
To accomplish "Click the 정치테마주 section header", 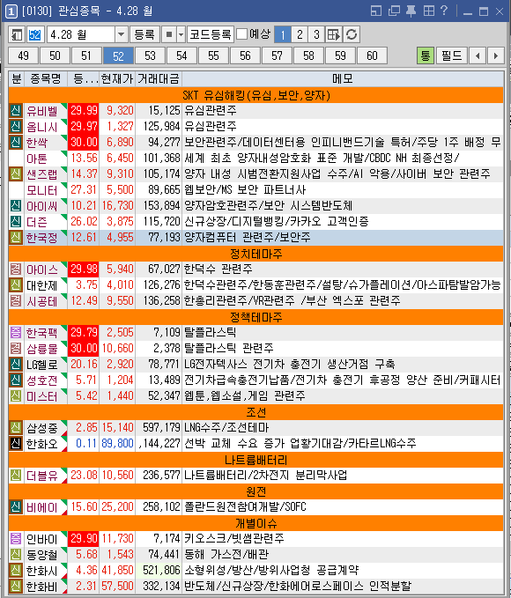I will point(255,254).
